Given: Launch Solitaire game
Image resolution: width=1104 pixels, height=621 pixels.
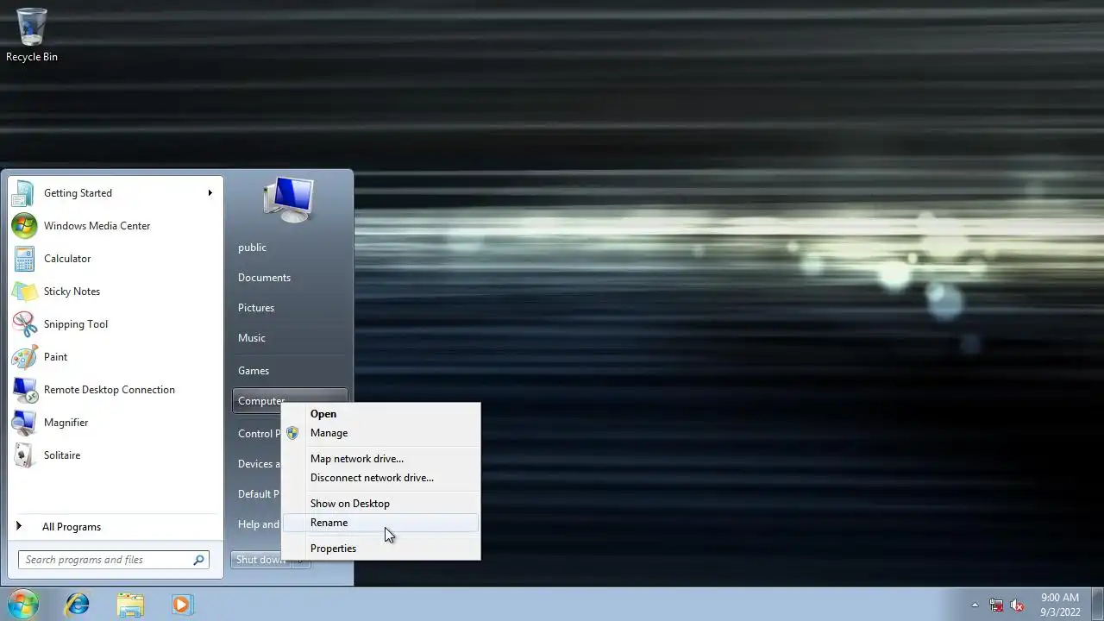Looking at the screenshot, I should coord(116,455).
